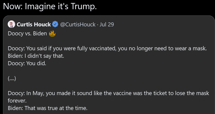Open the Curtis Houck display name link
This screenshot has height=114, width=215.
(x=33, y=24)
